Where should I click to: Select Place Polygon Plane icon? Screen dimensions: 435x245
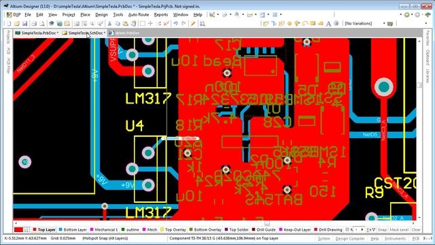point(320,24)
